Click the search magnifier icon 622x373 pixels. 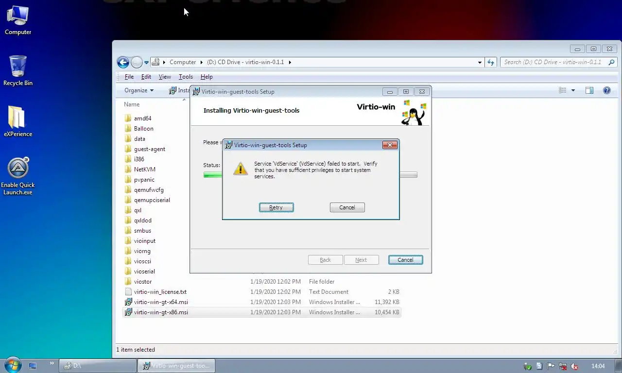tap(612, 62)
